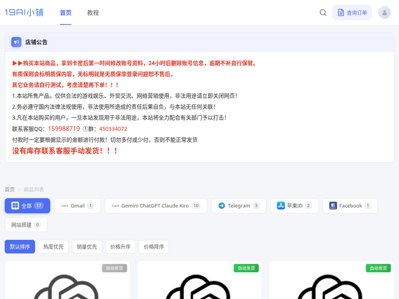
Task: Click the Gmail category logo icon
Action: pyautogui.click(x=64, y=206)
